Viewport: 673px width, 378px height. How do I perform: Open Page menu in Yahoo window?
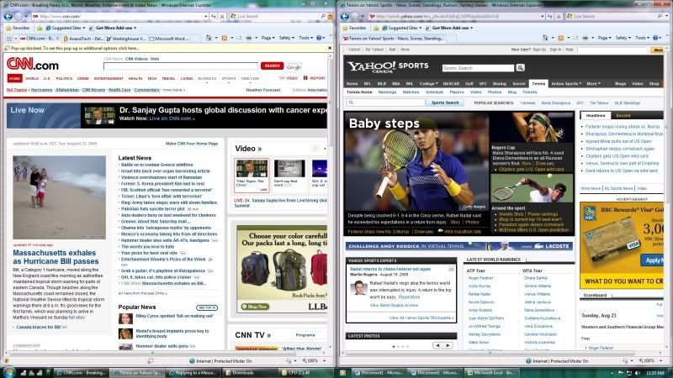pos(605,38)
